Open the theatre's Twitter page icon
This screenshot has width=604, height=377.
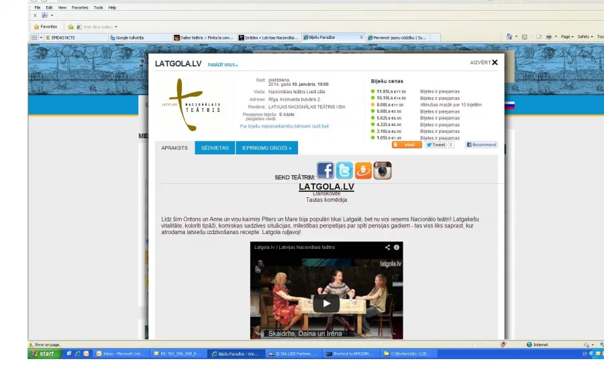tap(344, 170)
